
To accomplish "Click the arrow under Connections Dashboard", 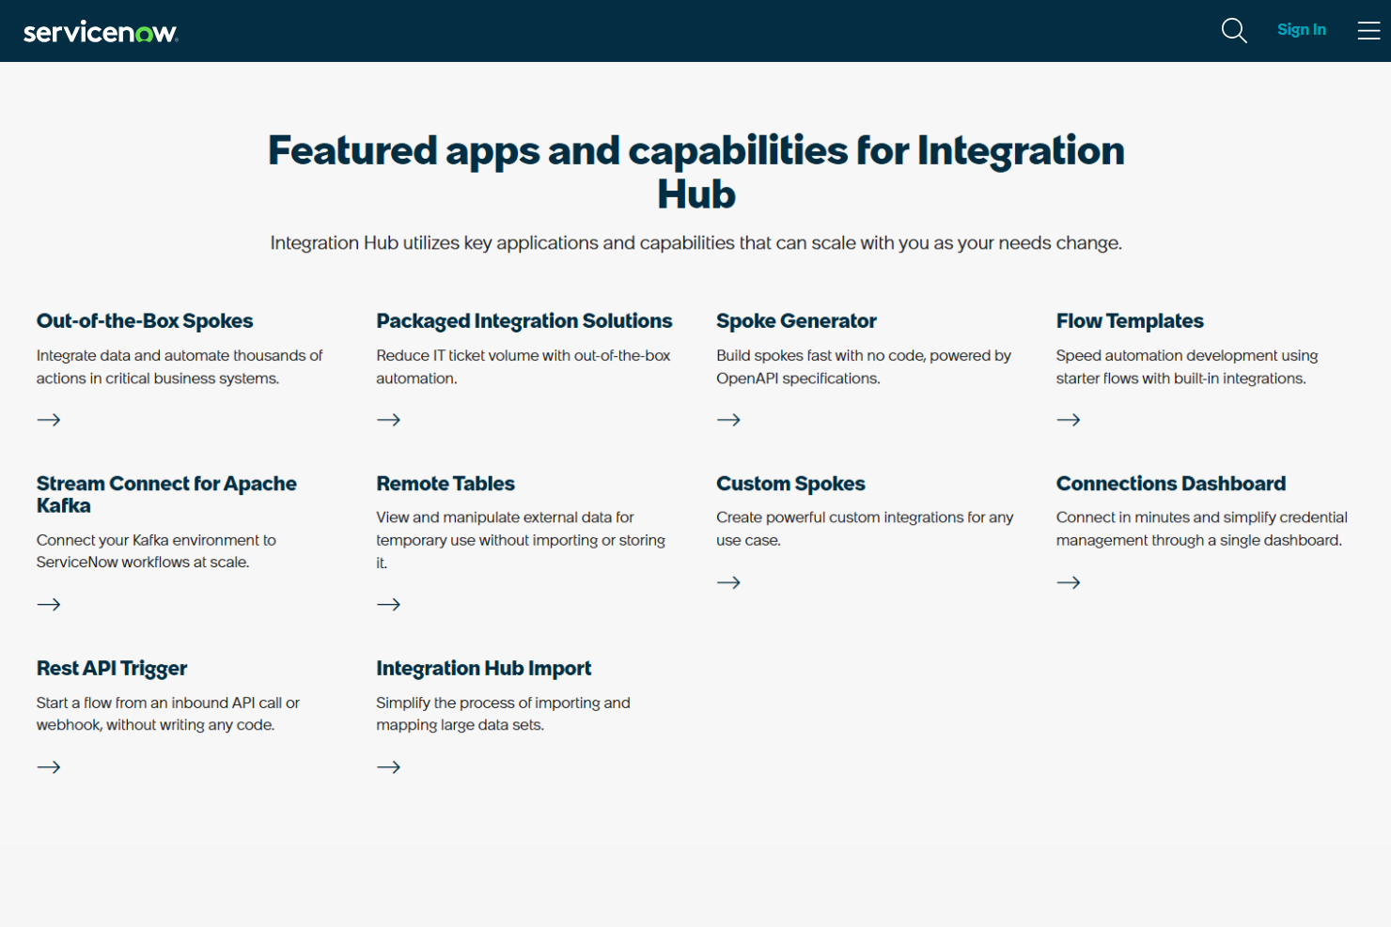I will click(1069, 582).
